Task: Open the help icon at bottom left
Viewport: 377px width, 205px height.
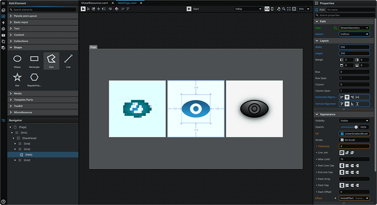Action: tap(3, 202)
